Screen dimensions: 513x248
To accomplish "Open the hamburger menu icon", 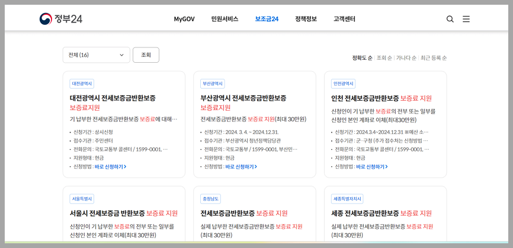I will pyautogui.click(x=466, y=19).
